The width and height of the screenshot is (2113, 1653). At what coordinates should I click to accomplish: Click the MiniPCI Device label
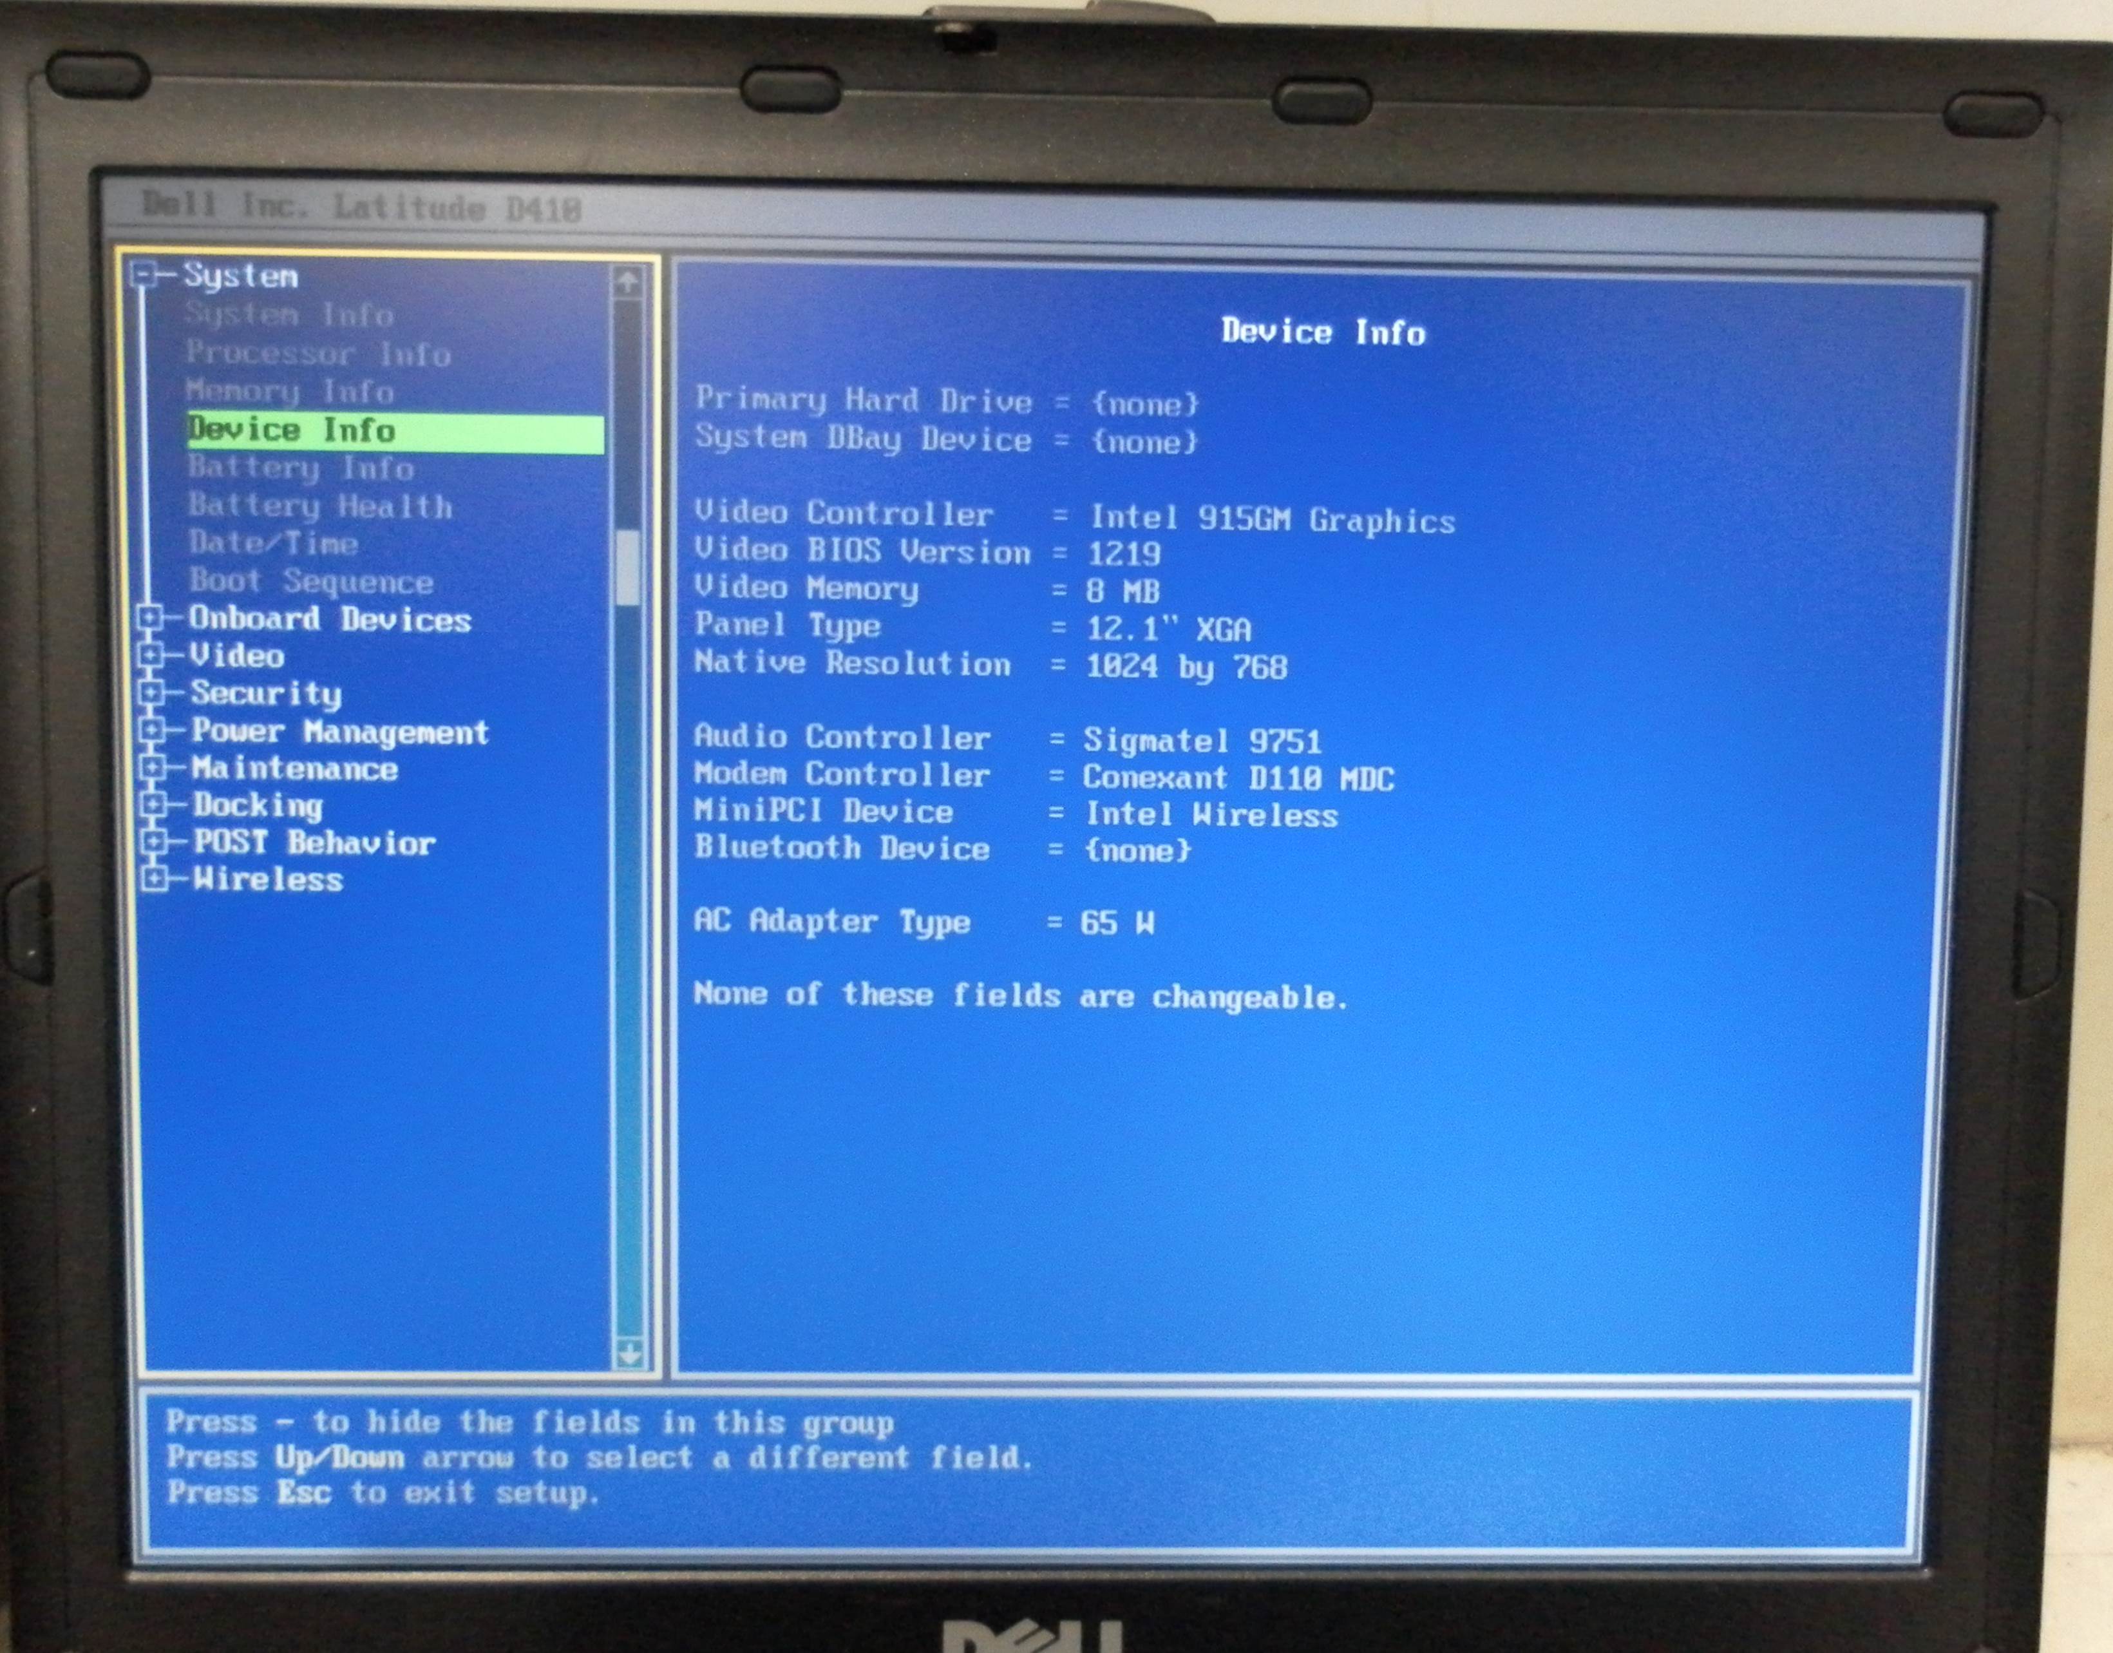[823, 812]
